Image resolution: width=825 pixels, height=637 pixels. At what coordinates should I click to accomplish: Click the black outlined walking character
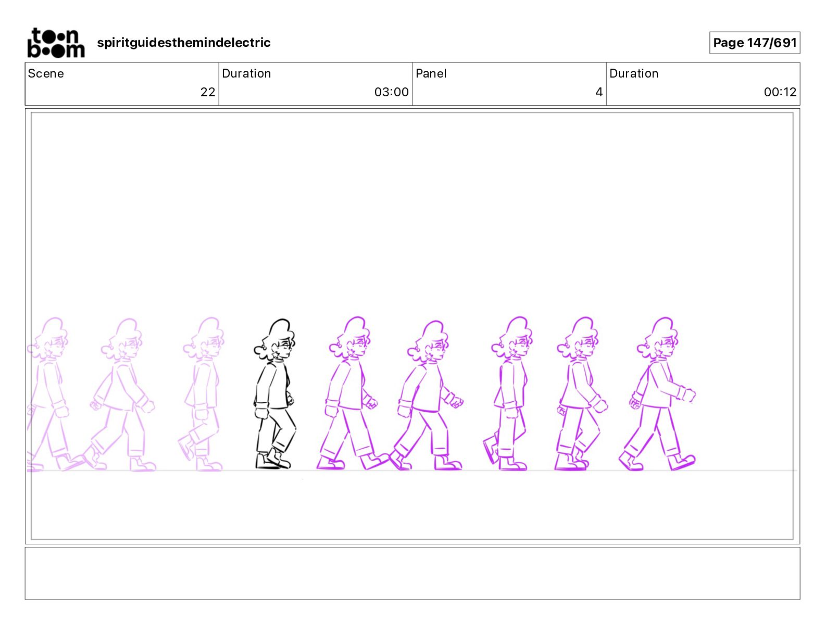(x=275, y=394)
